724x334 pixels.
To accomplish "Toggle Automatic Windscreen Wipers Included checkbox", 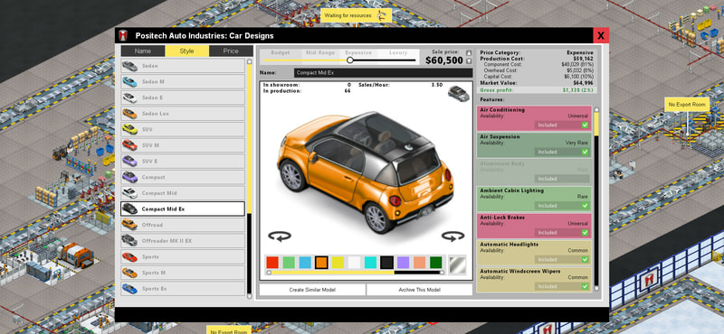I will click(x=585, y=286).
